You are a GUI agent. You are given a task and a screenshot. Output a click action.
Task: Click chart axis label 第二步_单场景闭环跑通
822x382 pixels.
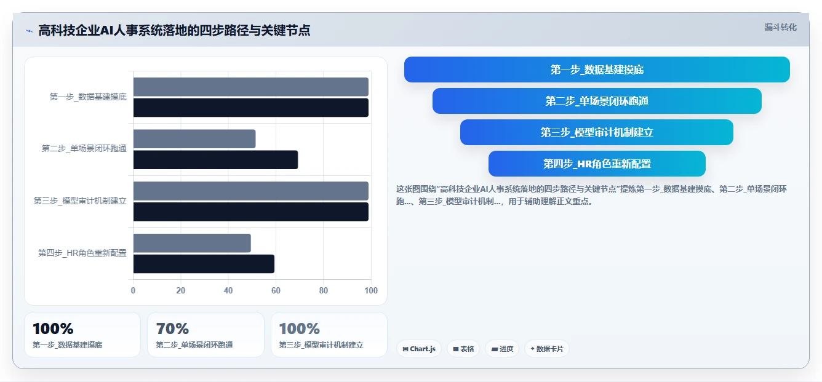click(84, 148)
